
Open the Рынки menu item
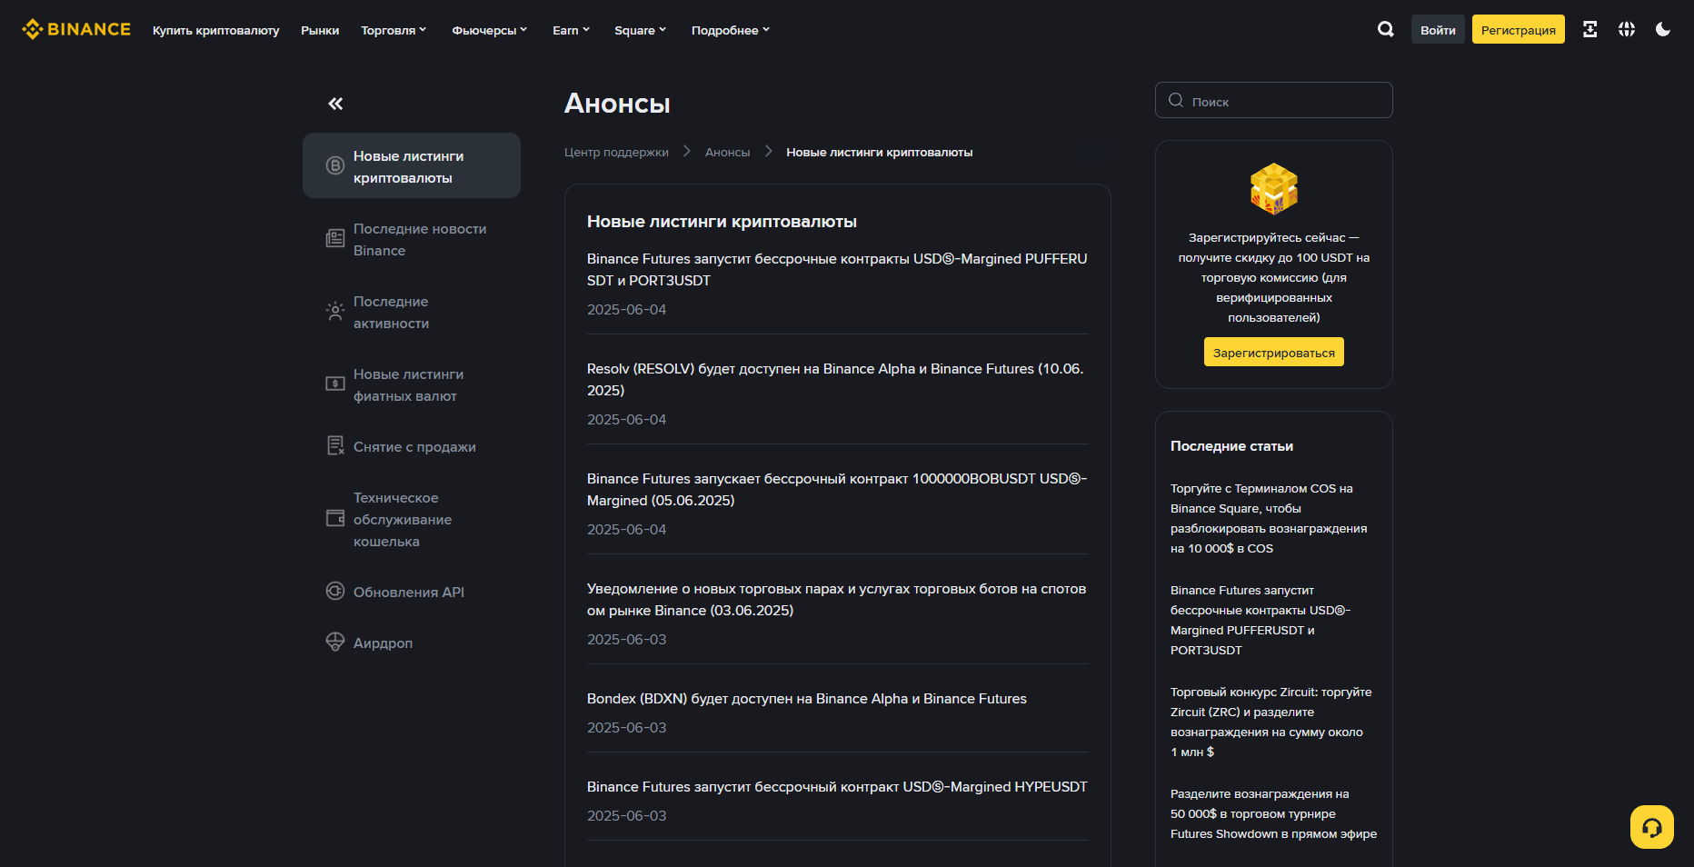click(320, 30)
